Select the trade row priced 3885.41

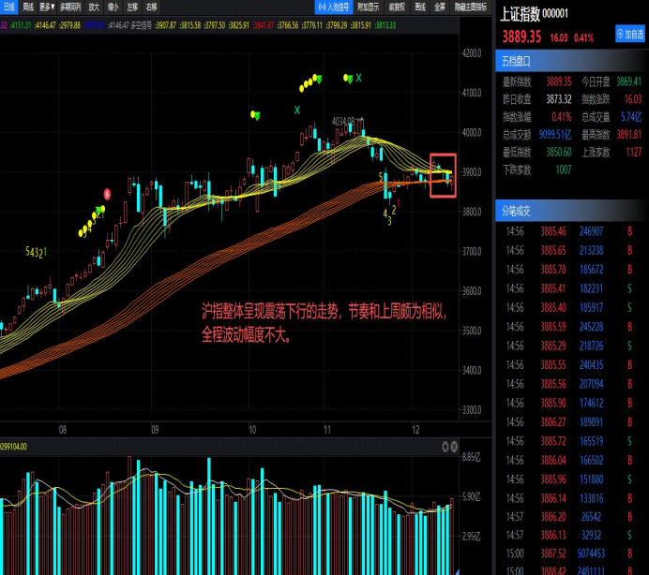[572, 288]
